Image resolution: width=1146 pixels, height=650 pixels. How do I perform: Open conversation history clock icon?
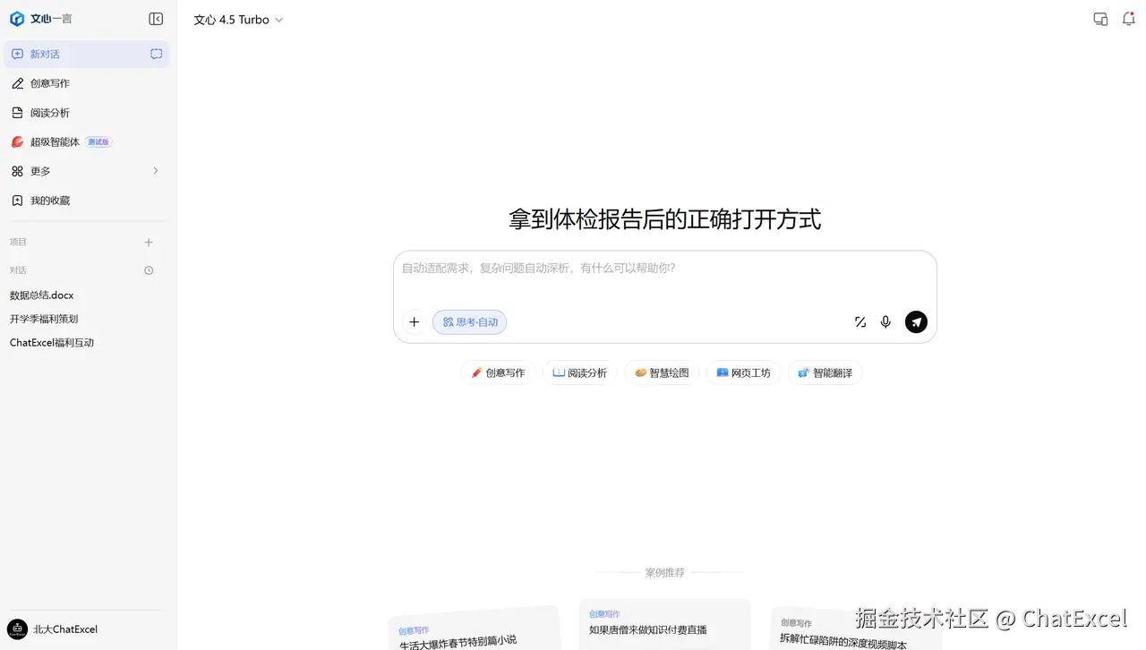click(x=149, y=270)
